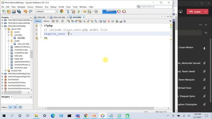
Task: Click the New Project toolbar icon
Action: 9,12
